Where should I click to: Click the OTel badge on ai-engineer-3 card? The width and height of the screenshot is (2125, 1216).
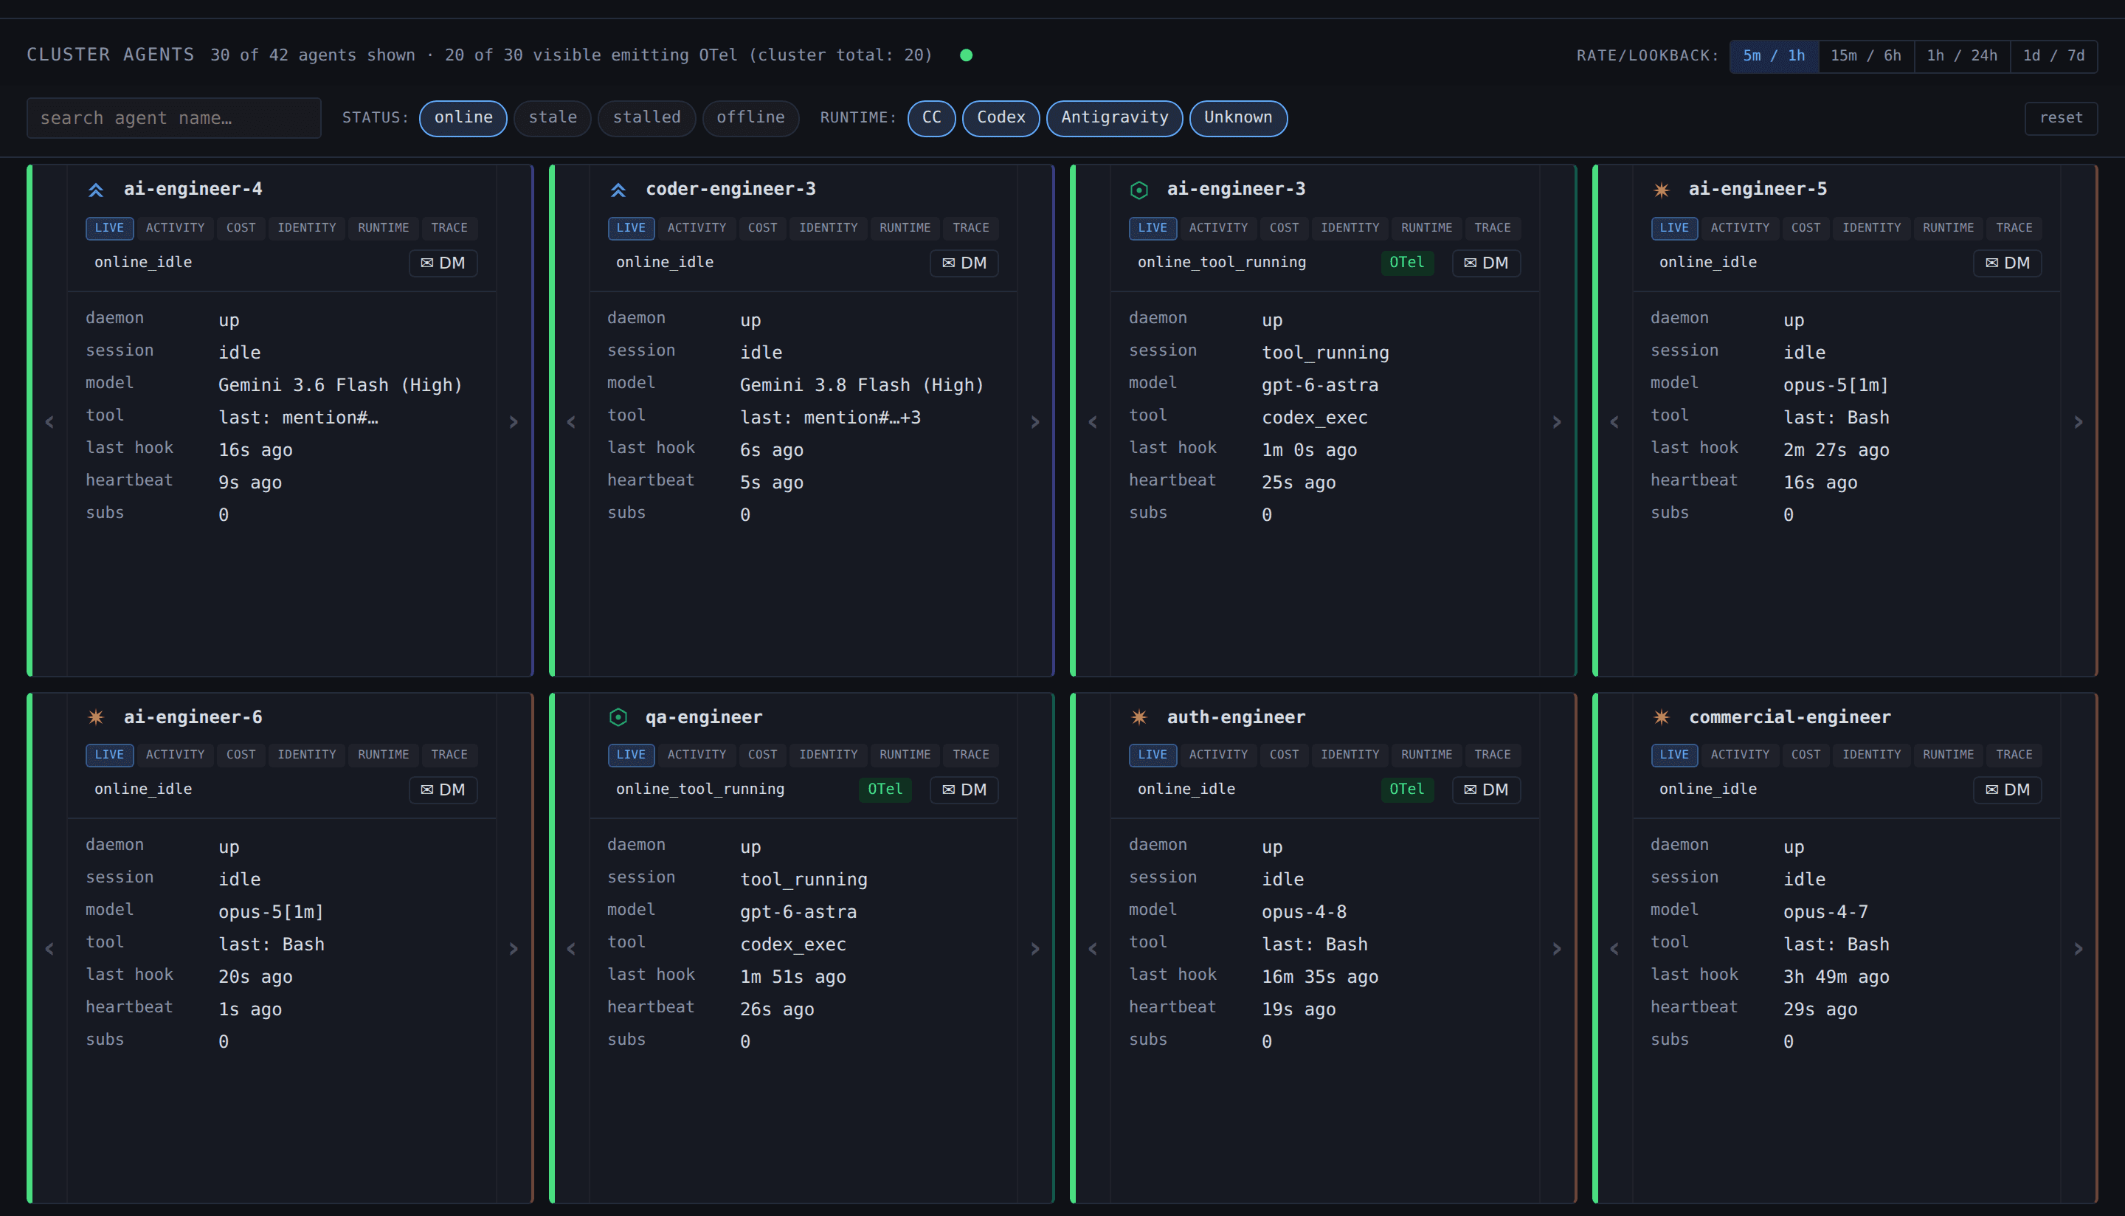(x=1407, y=262)
